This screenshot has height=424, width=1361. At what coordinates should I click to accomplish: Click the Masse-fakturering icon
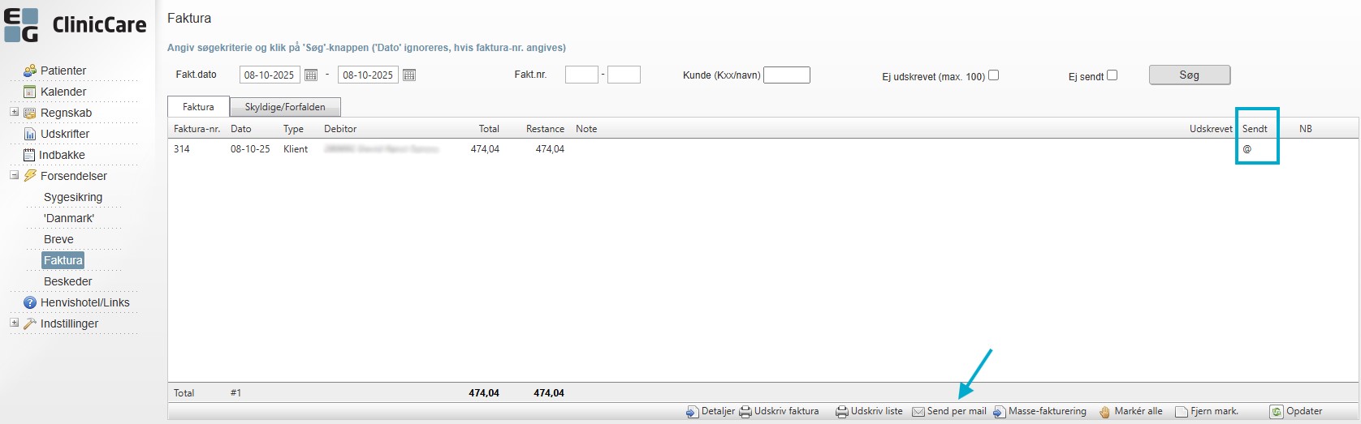1000,412
